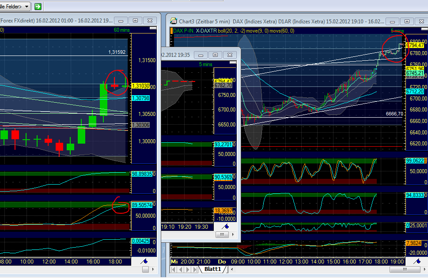
Task: Click indicator value 90,5369
Action: tap(223, 177)
